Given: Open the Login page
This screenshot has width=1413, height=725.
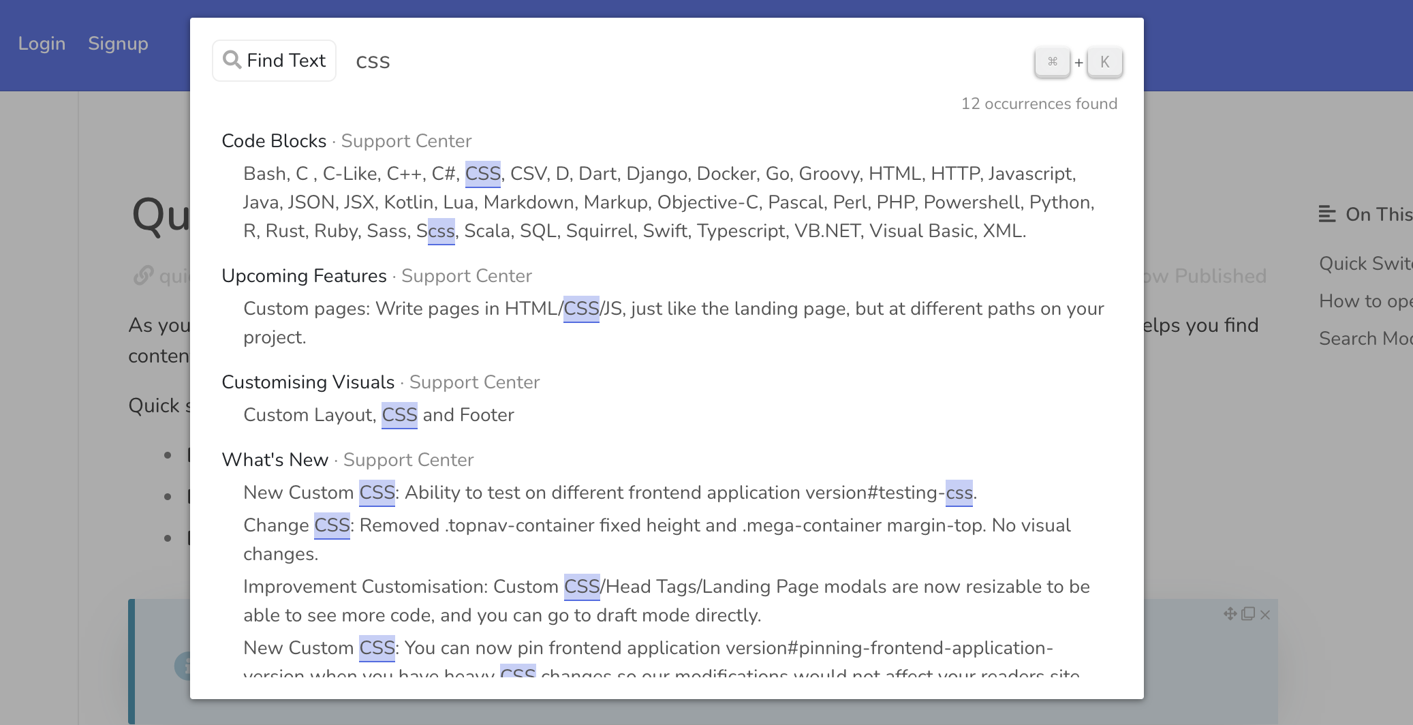Looking at the screenshot, I should (42, 44).
